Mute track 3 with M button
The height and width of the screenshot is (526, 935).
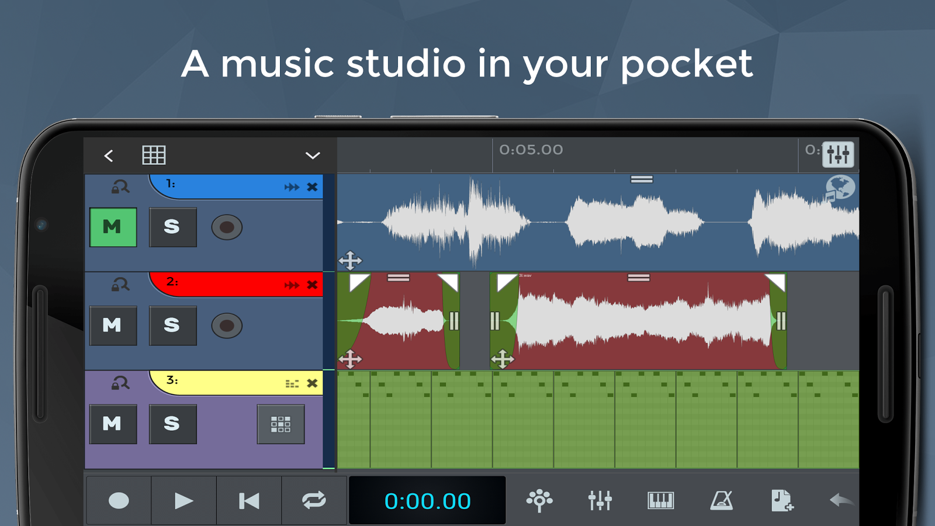coord(113,424)
